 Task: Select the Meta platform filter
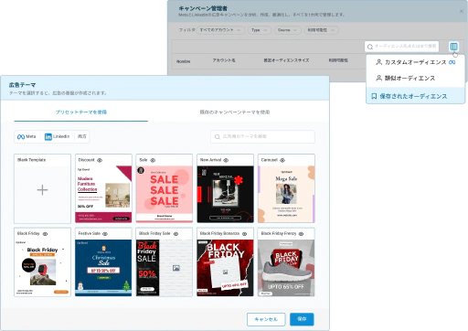tap(27, 136)
